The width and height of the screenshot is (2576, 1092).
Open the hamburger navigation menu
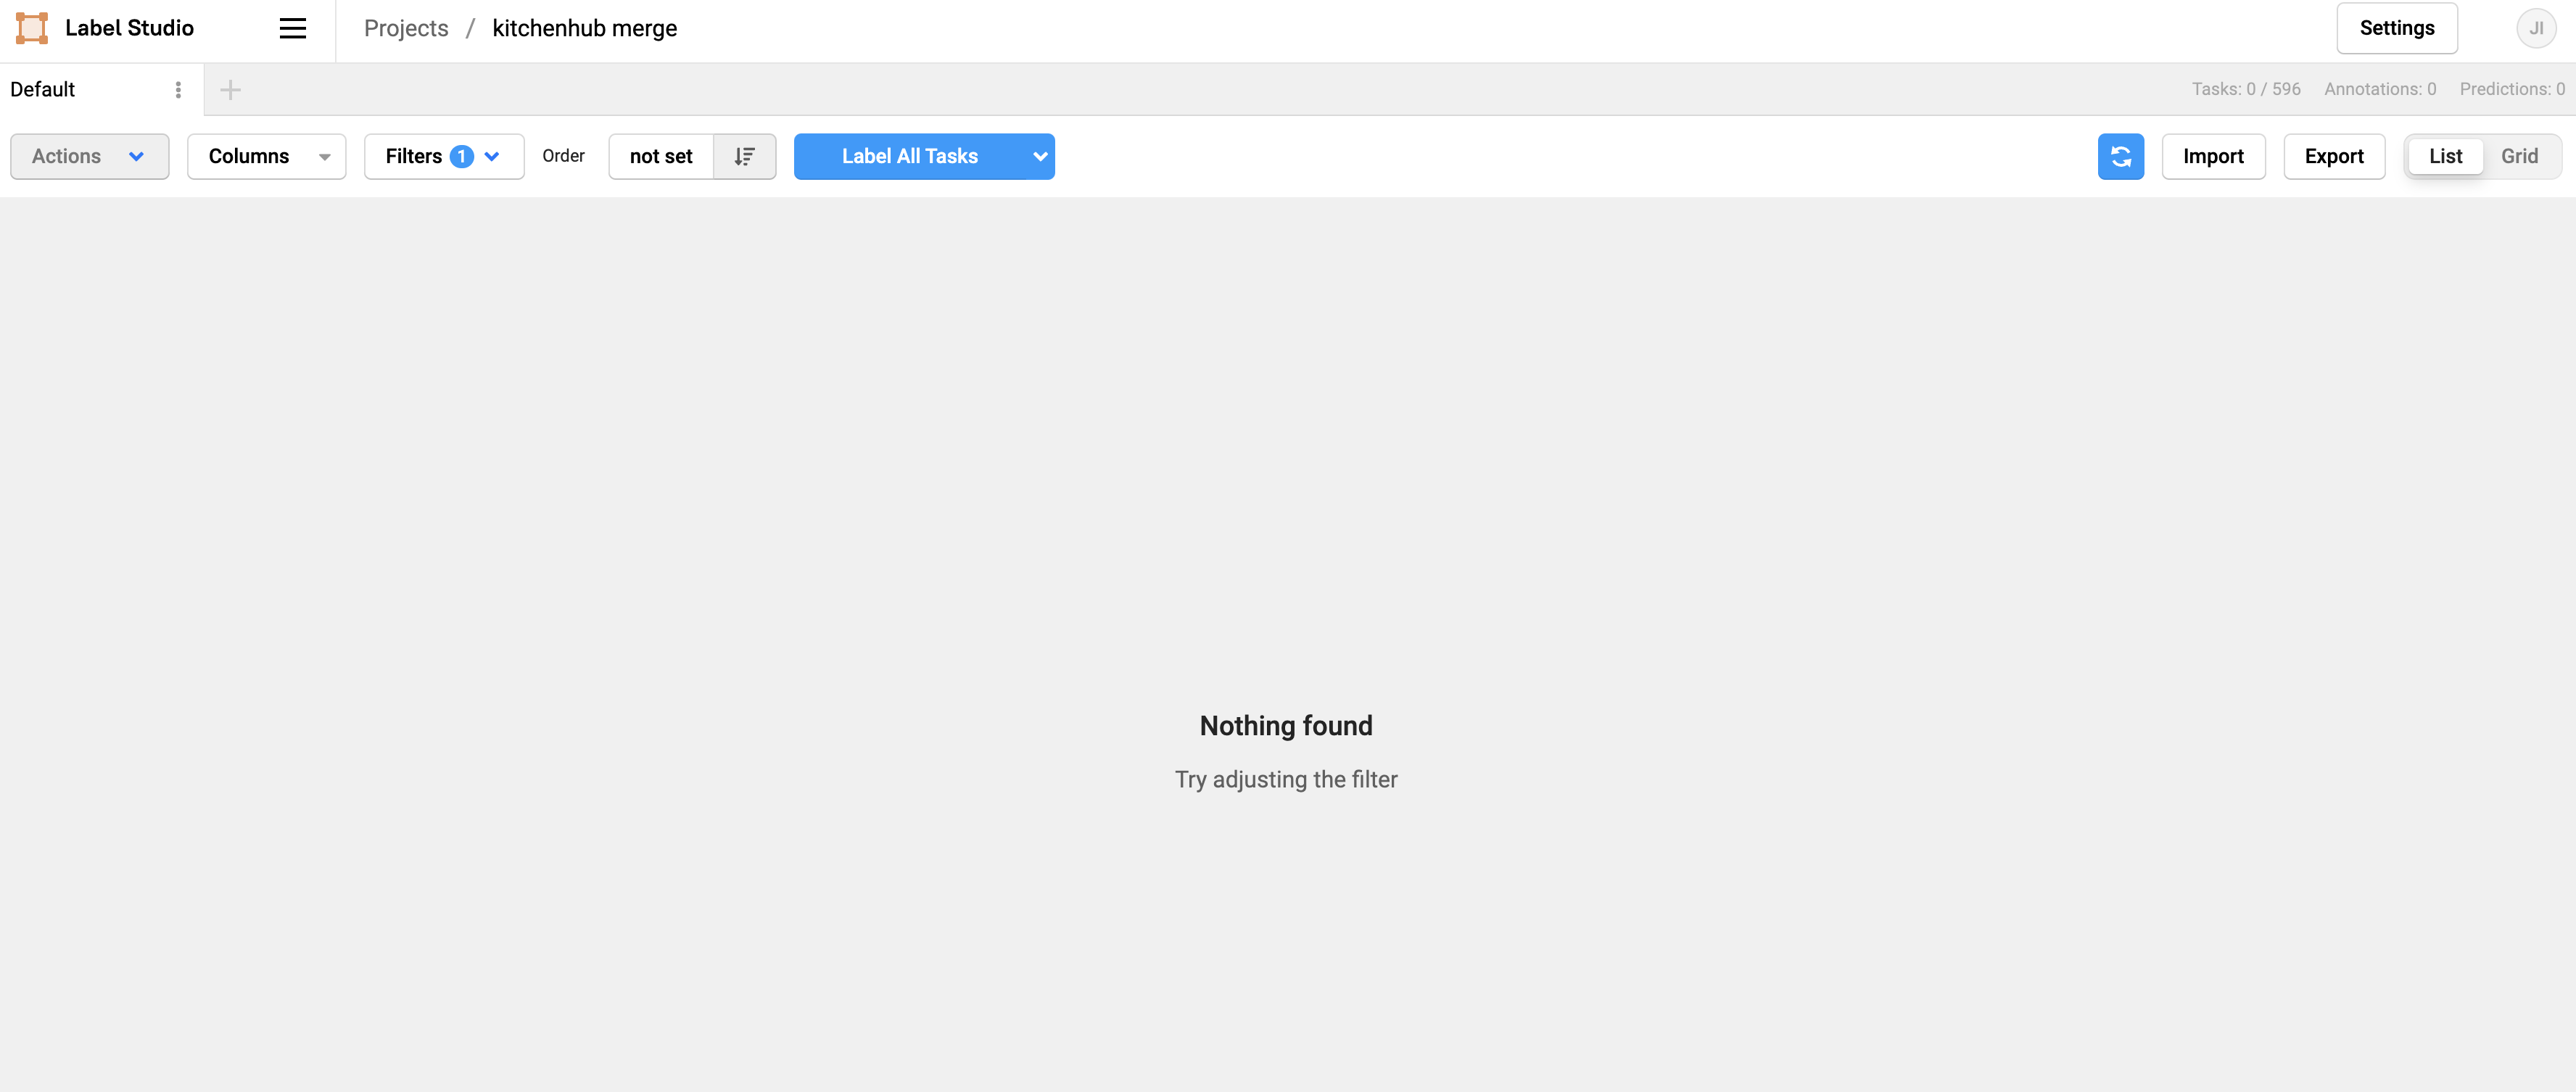click(x=292, y=28)
